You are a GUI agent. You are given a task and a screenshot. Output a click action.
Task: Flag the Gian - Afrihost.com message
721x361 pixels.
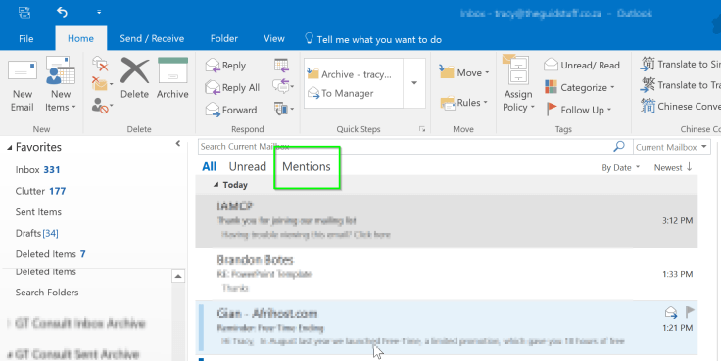point(690,312)
